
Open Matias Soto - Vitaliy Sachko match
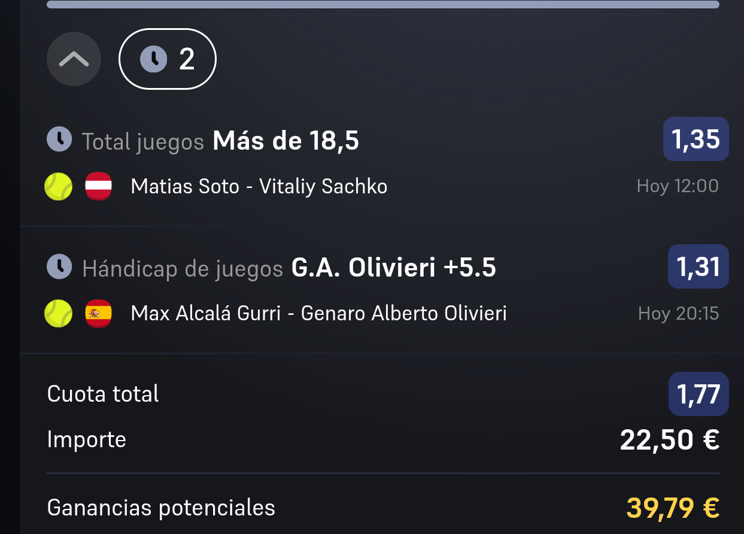(x=259, y=187)
